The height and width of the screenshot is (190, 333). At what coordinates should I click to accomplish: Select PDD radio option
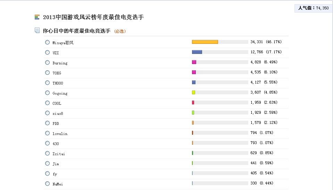[x=47, y=123]
